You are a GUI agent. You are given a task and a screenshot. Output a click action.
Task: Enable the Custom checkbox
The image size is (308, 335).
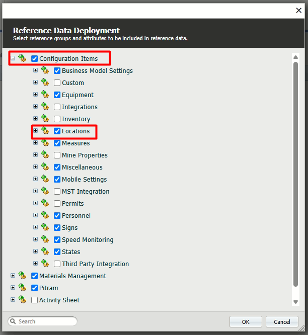(57, 83)
